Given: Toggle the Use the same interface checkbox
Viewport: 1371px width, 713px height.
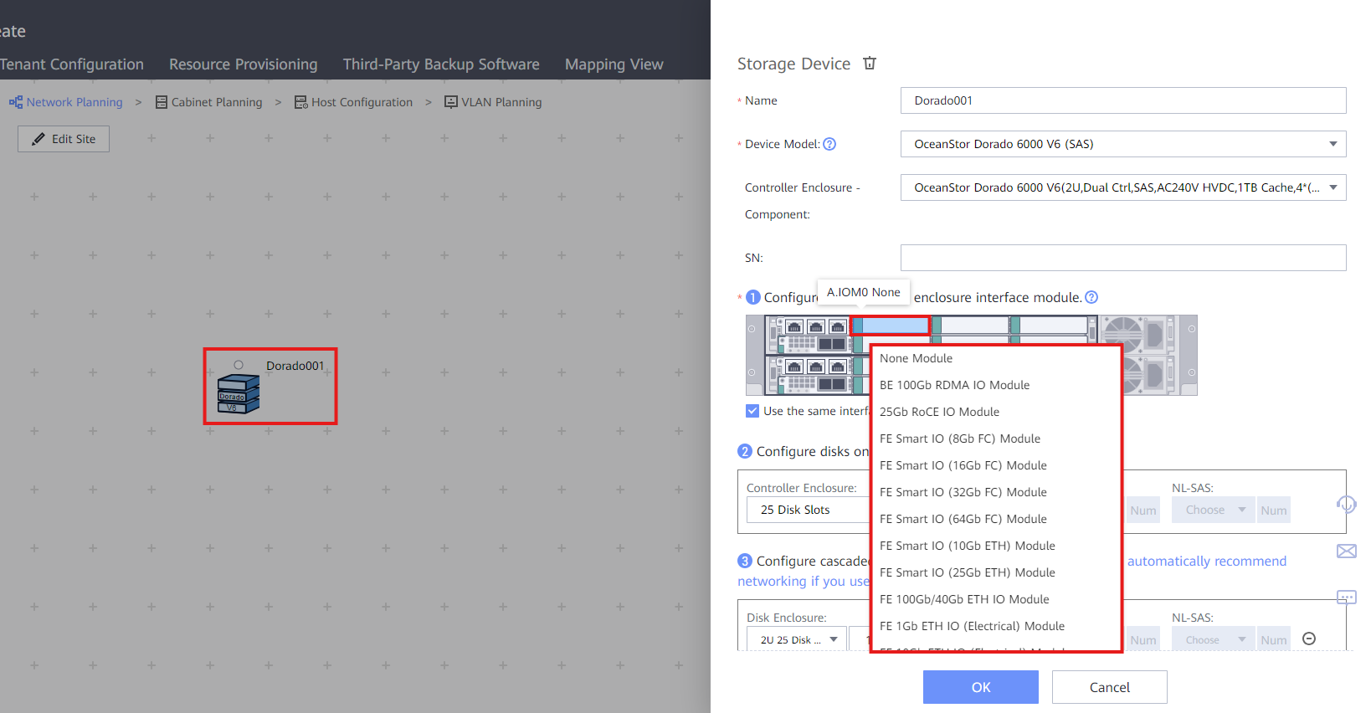Looking at the screenshot, I should click(x=752, y=411).
